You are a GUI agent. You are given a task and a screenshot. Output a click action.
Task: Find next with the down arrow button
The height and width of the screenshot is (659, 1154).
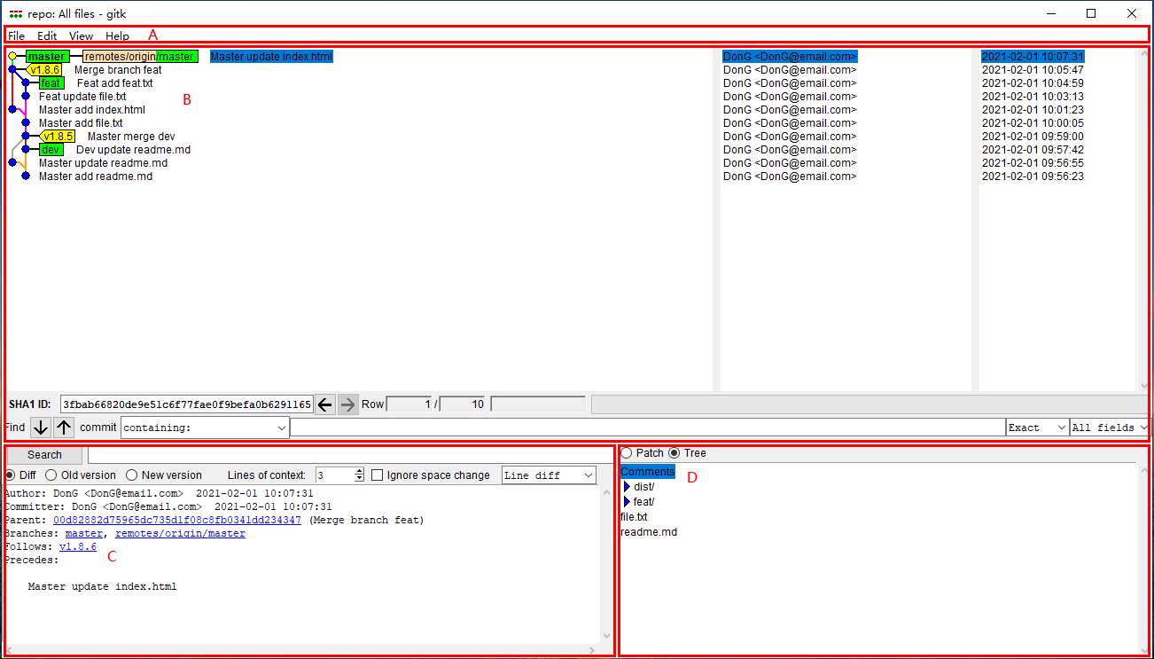[x=41, y=428]
